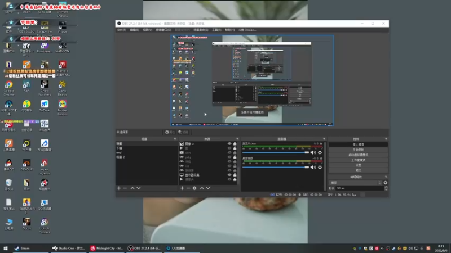Click 工作室模式 studio mode button

[358, 160]
